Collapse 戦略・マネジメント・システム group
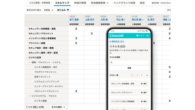This screenshot has height=110, width=195. click(30, 62)
